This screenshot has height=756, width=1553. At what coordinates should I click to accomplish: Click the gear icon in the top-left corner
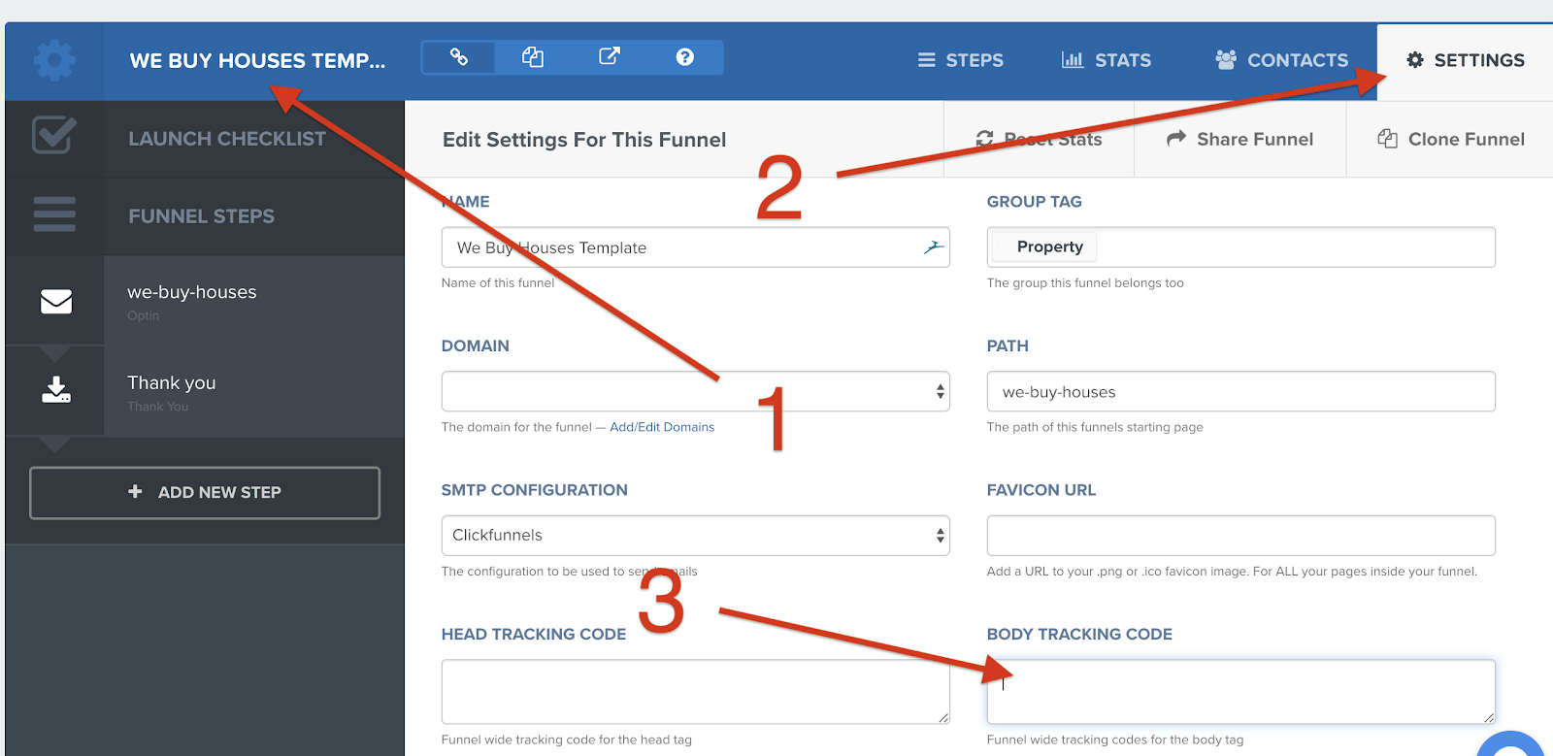click(54, 60)
